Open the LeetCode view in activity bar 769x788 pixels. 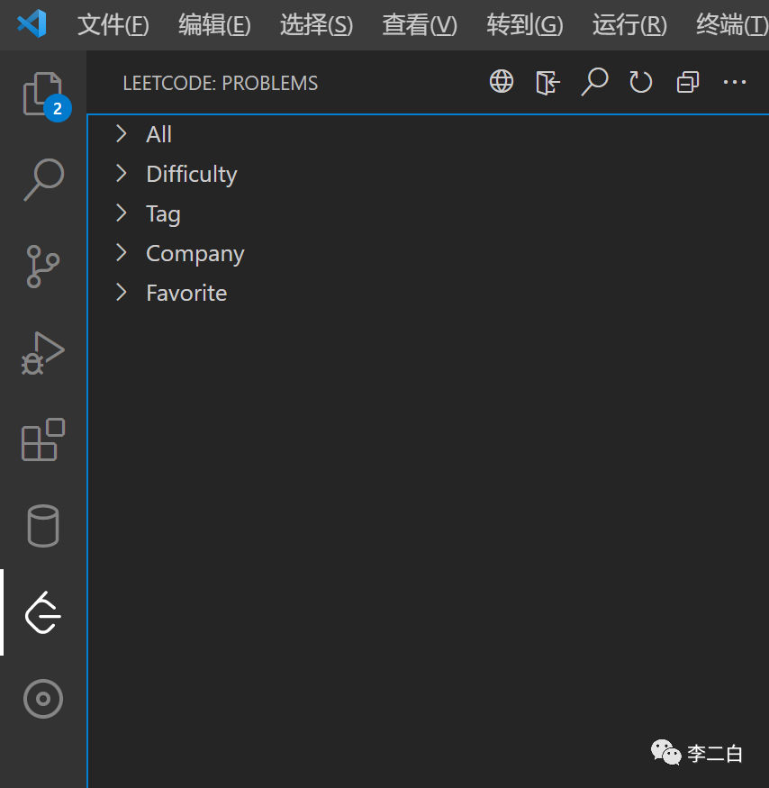[x=42, y=612]
